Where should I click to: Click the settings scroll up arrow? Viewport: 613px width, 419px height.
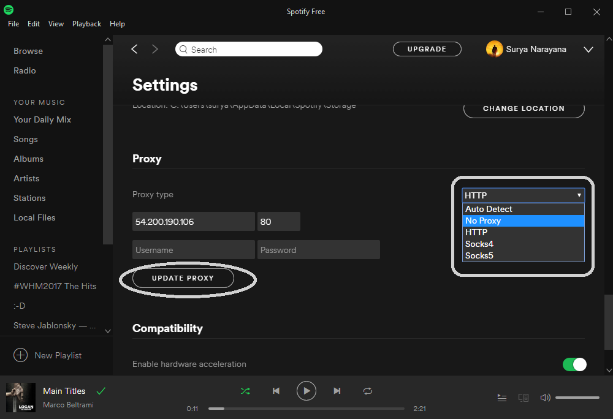(609, 39)
